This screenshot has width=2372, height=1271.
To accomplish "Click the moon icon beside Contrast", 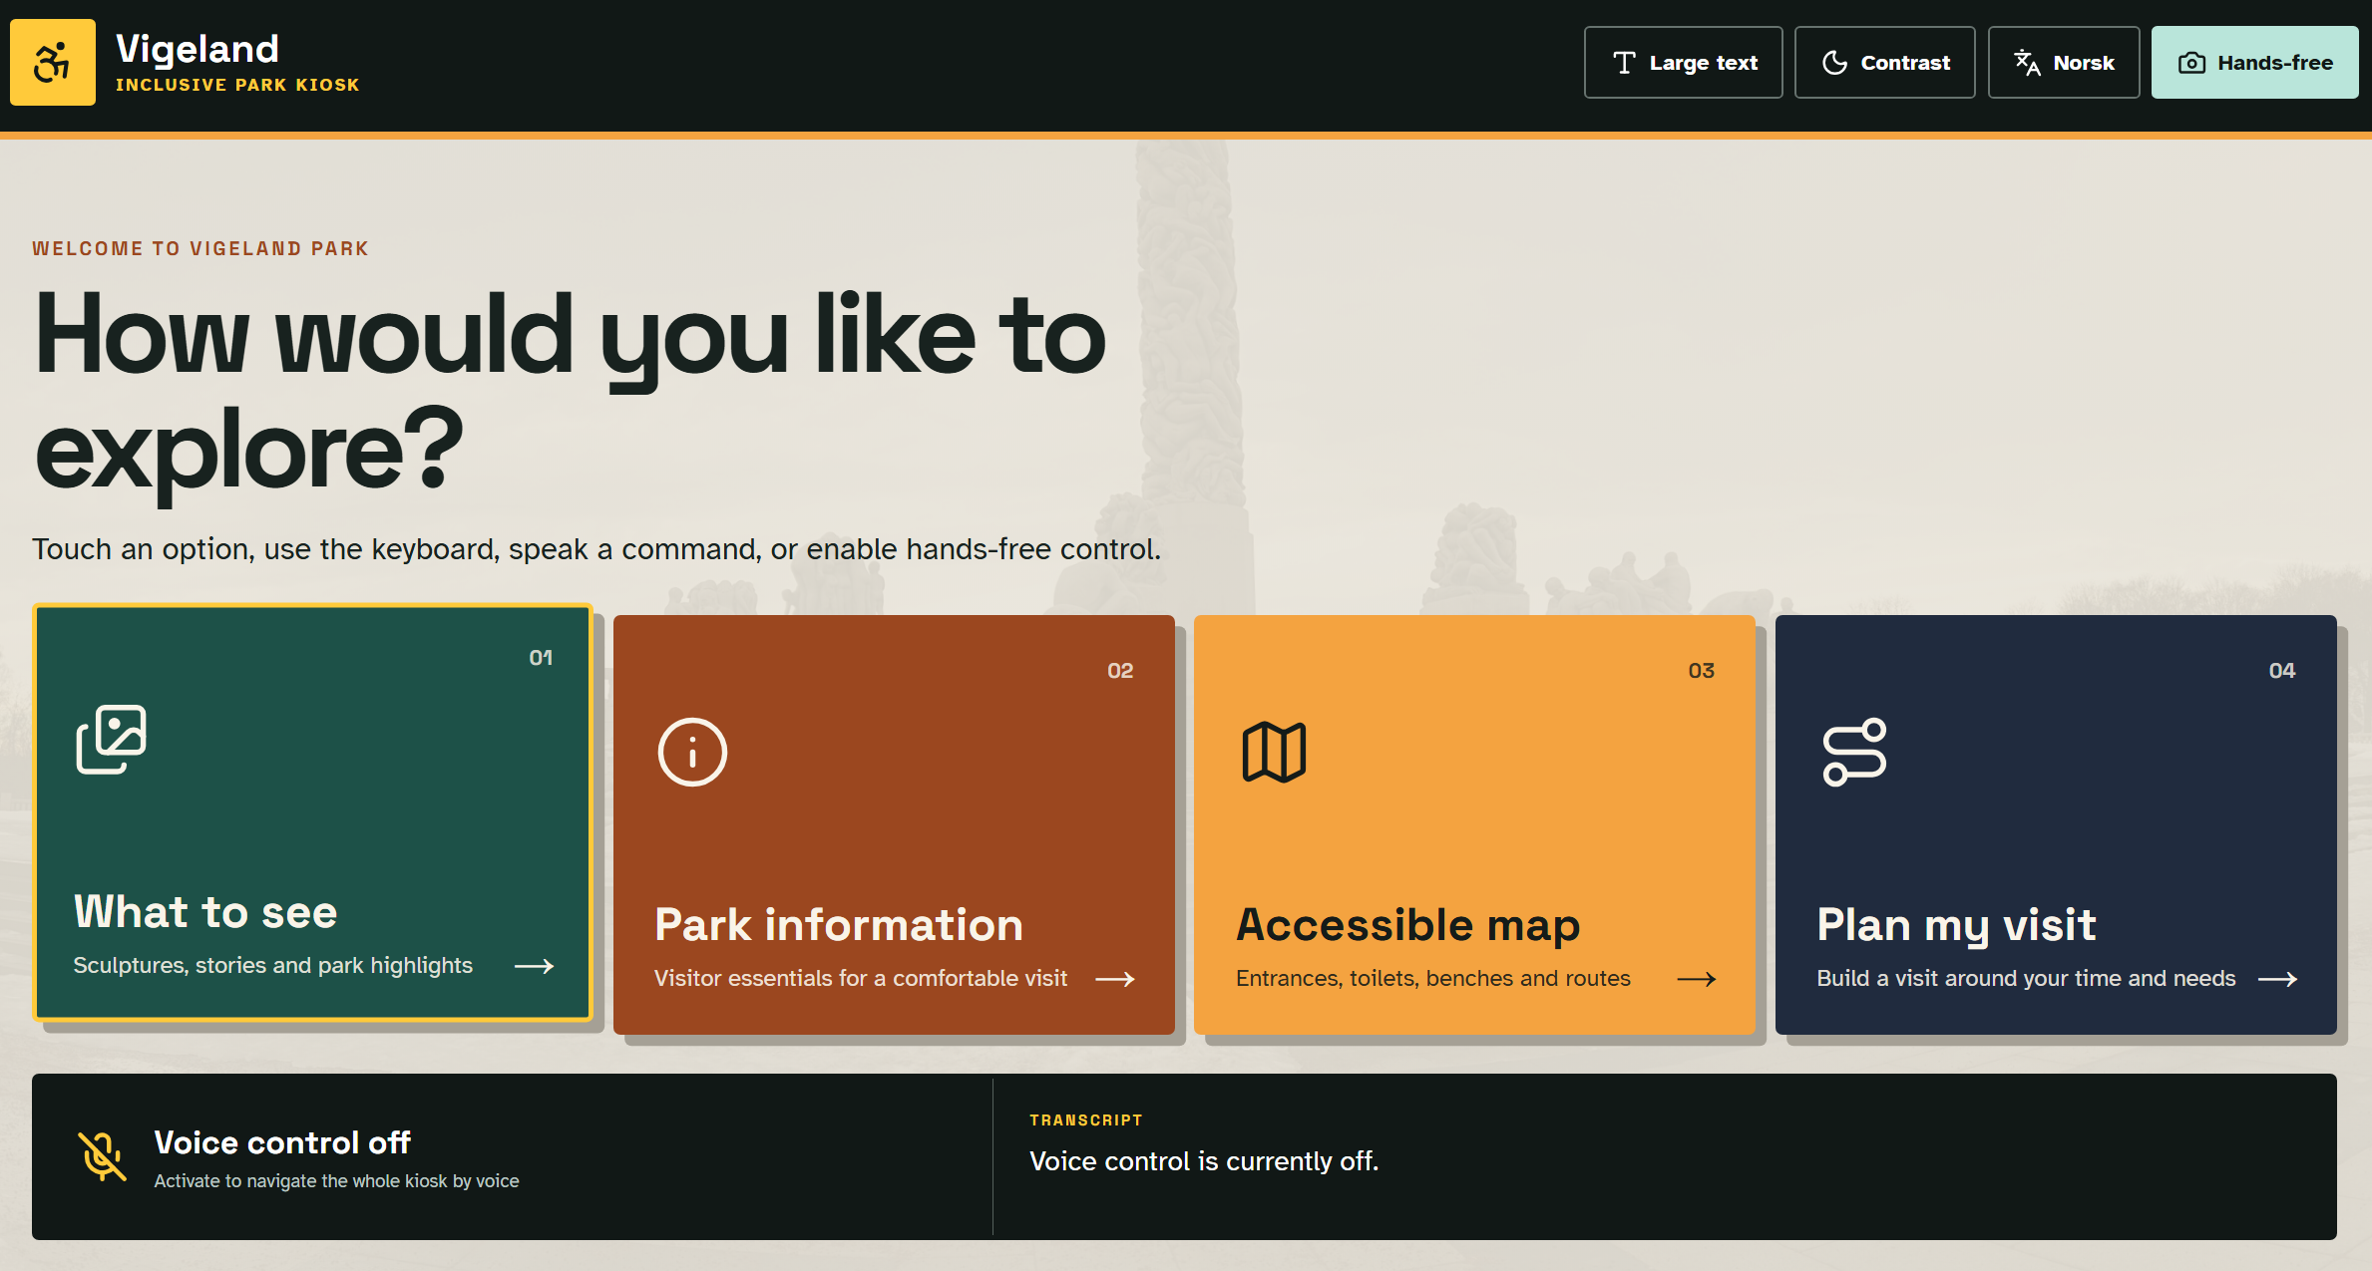I will click(x=1834, y=63).
